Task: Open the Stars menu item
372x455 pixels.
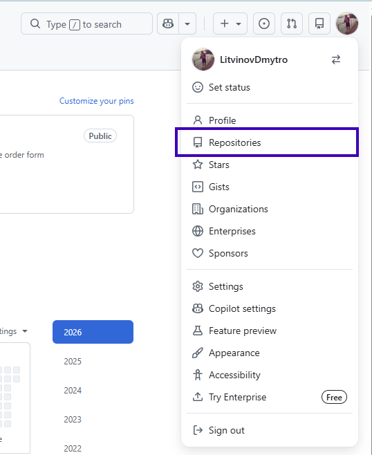Action: (x=270, y=165)
